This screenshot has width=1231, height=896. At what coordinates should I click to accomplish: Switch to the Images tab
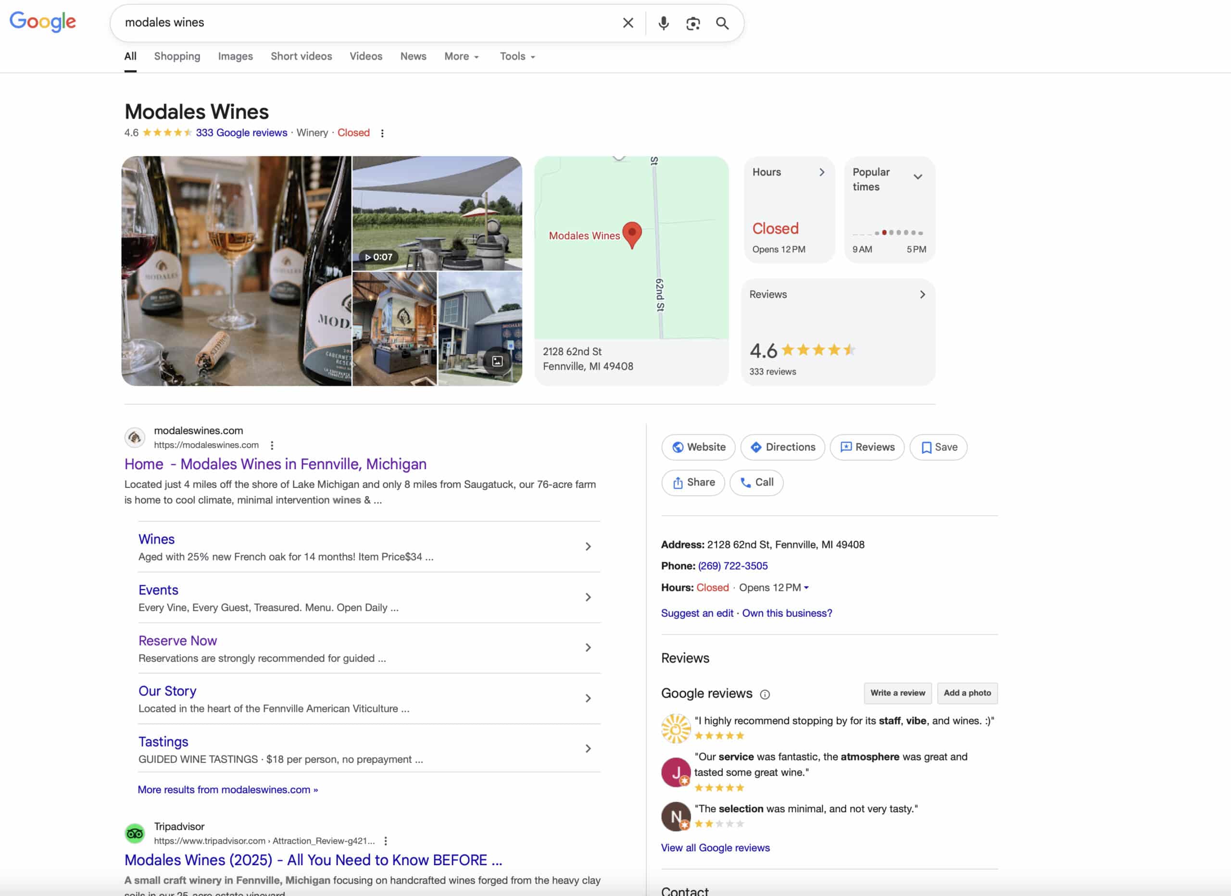(x=235, y=56)
